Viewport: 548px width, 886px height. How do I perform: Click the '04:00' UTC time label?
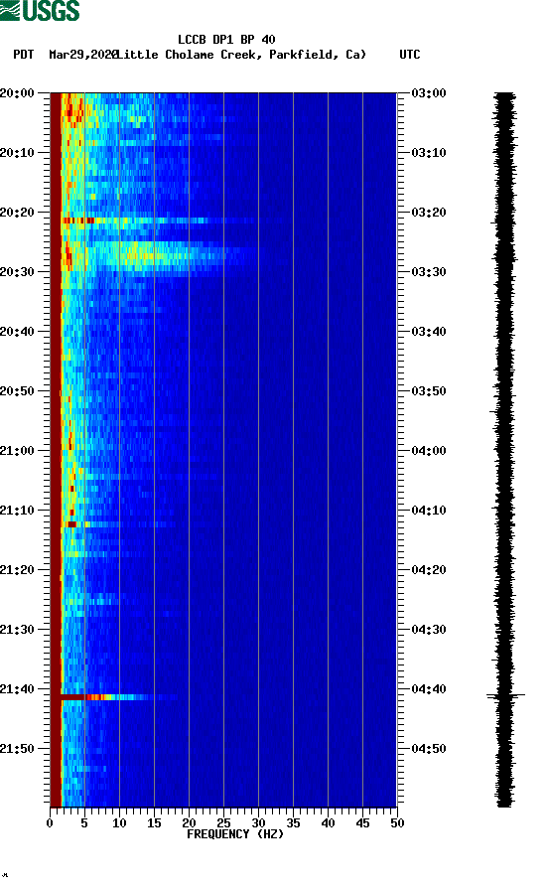click(x=429, y=450)
